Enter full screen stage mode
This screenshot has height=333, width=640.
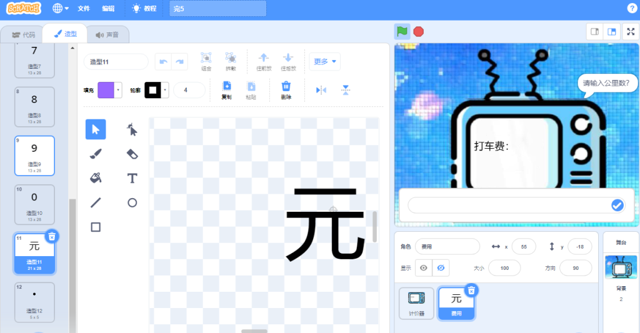click(630, 31)
